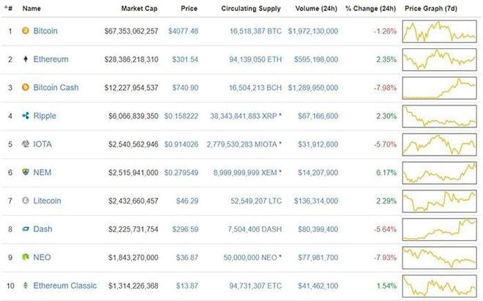Click the NEM logo icon
The width and height of the screenshot is (483, 301).
click(x=26, y=172)
